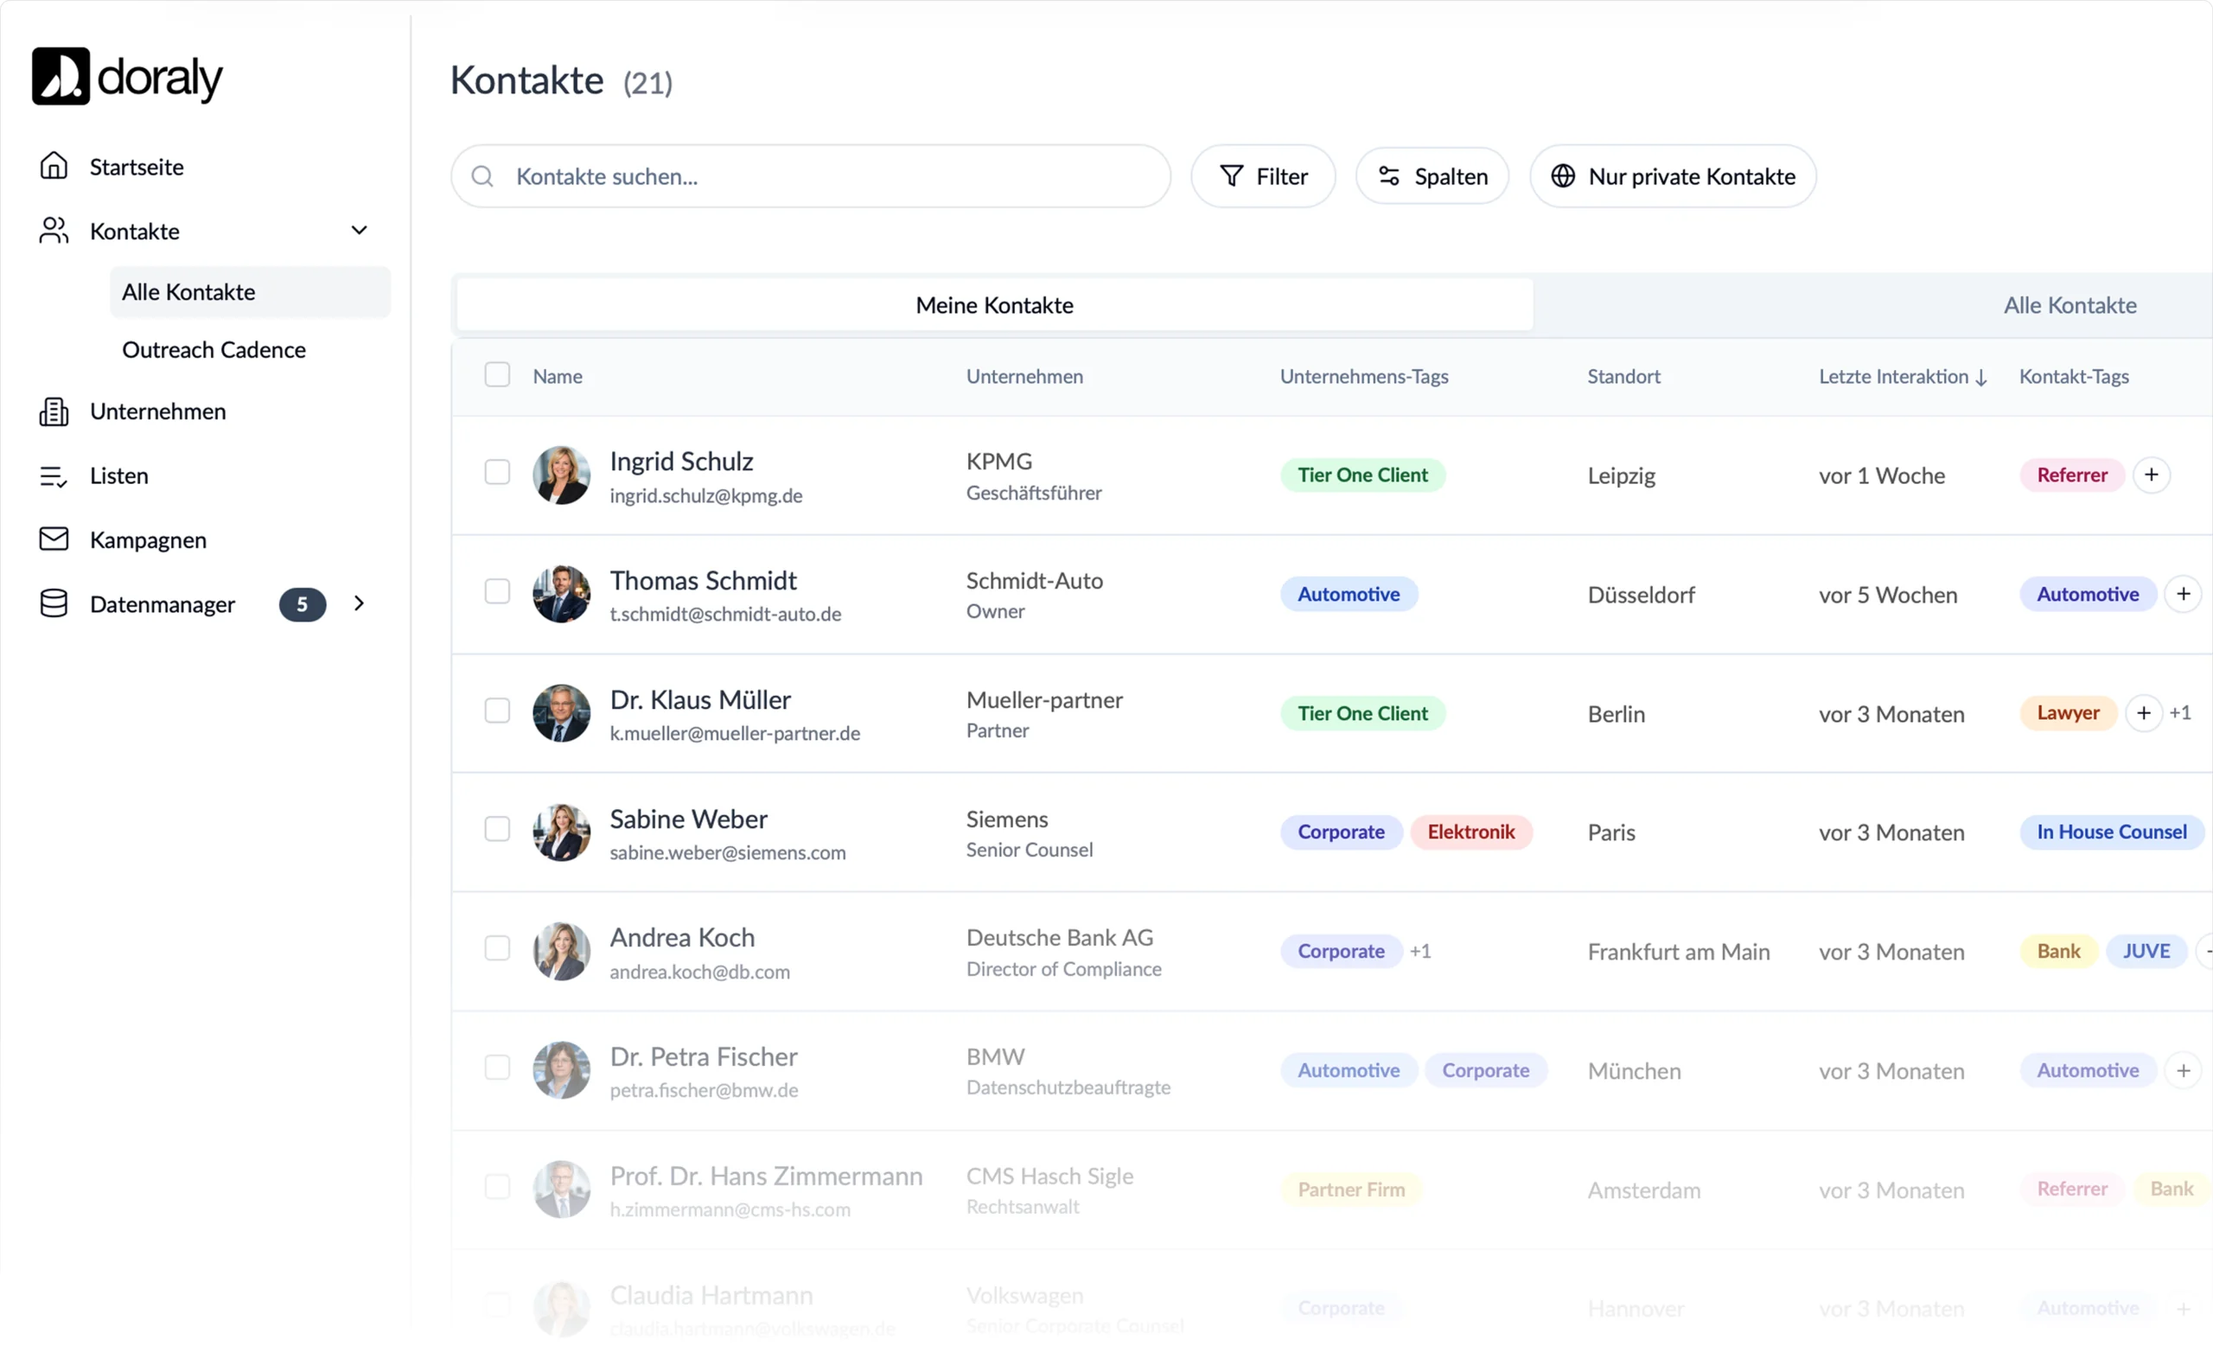The width and height of the screenshot is (2213, 1365).
Task: Switch to the Alle Kontakte tab
Action: (2070, 305)
